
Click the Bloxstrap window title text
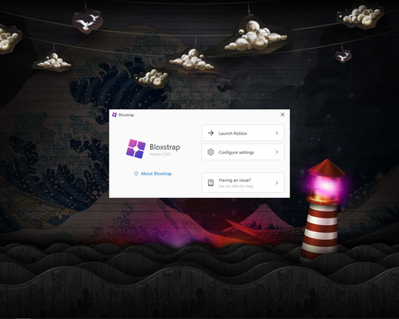click(x=126, y=115)
